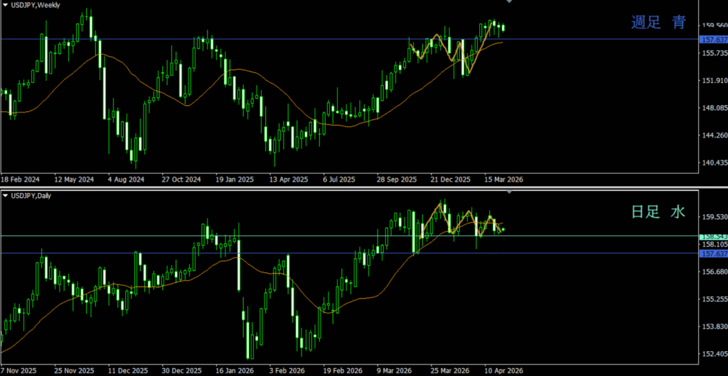Select the blue horizontal line on Weekly chart

pyautogui.click(x=284, y=39)
